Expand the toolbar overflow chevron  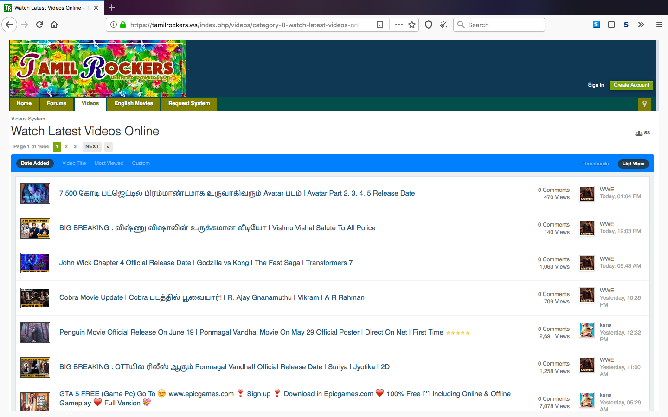click(x=641, y=25)
